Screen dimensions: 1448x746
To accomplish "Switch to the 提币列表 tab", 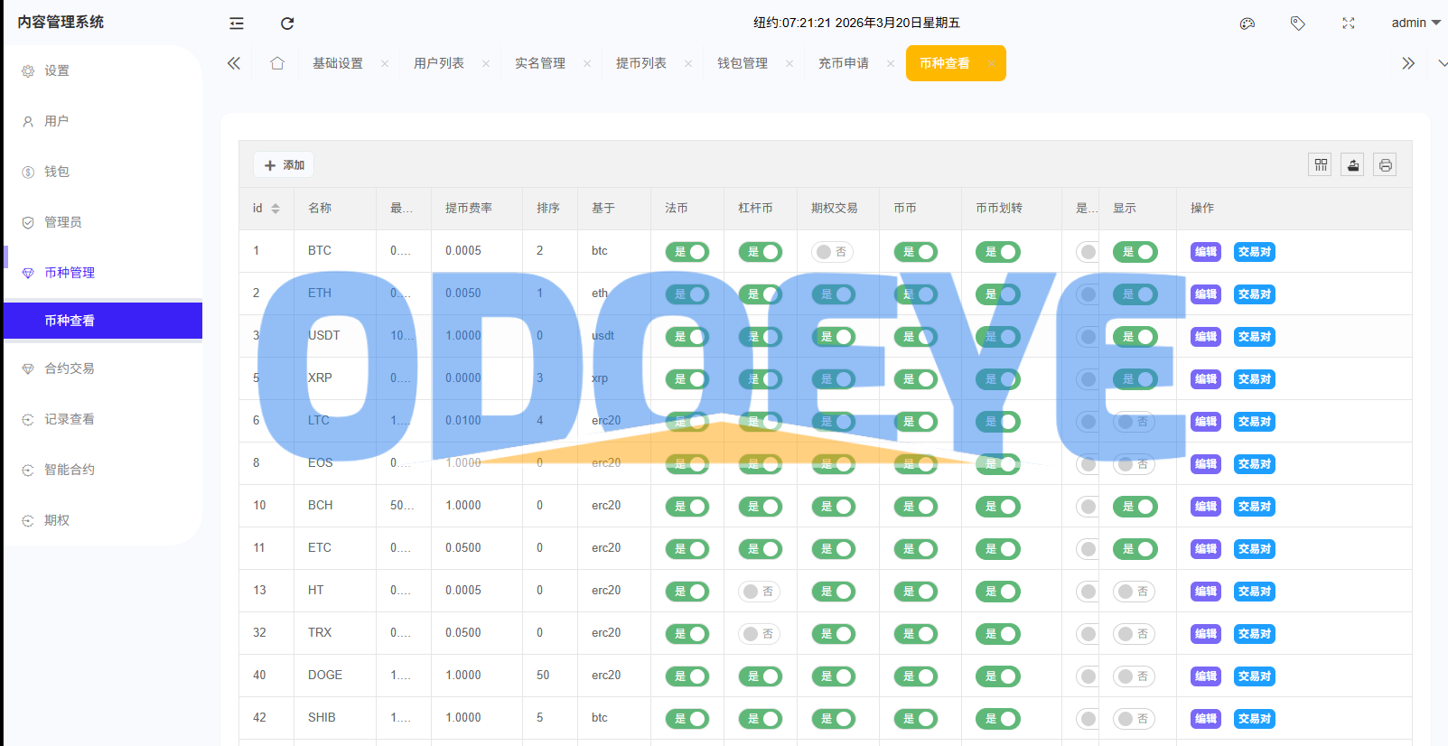I will point(641,63).
